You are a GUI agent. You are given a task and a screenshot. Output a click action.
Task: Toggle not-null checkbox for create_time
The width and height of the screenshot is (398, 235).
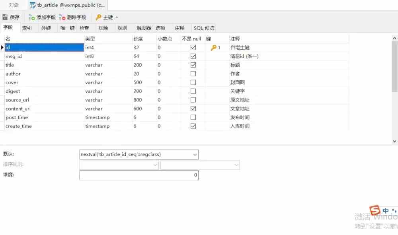193,126
